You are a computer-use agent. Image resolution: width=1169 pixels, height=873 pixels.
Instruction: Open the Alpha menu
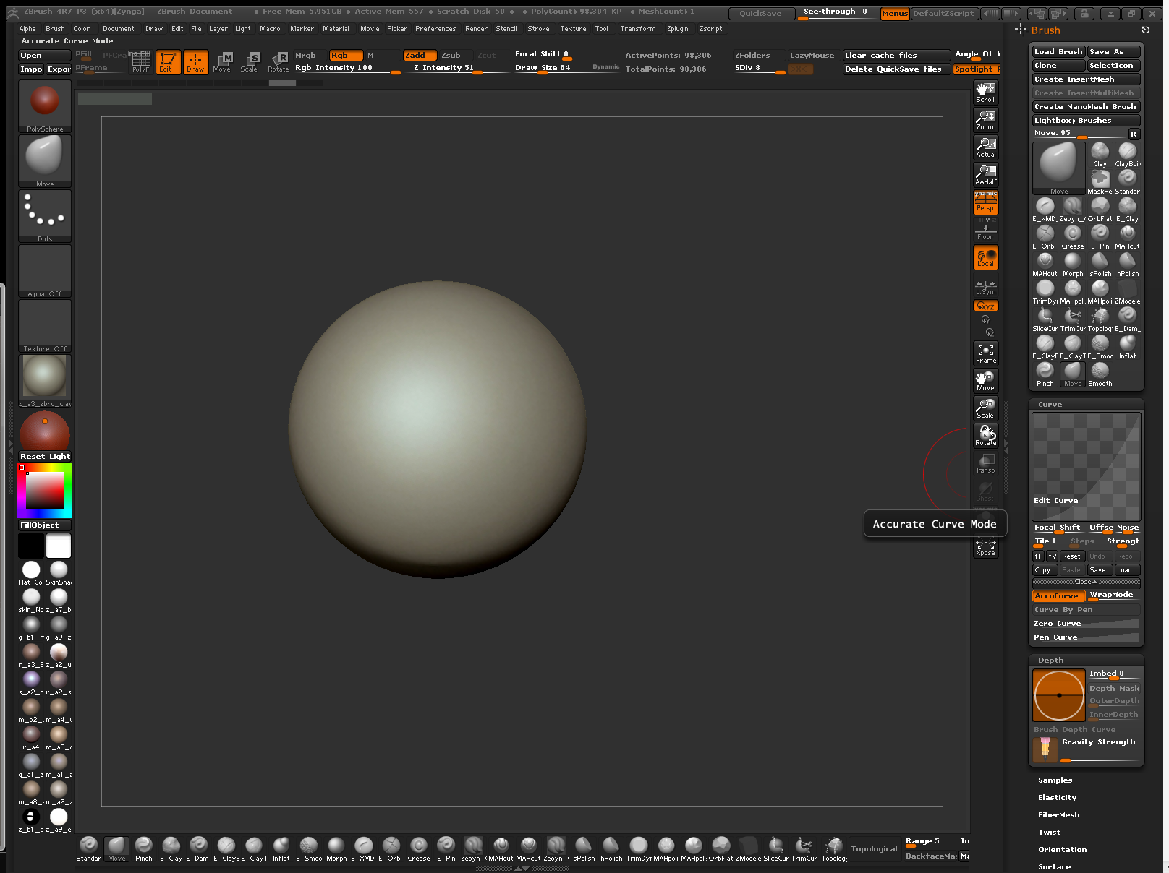(27, 29)
